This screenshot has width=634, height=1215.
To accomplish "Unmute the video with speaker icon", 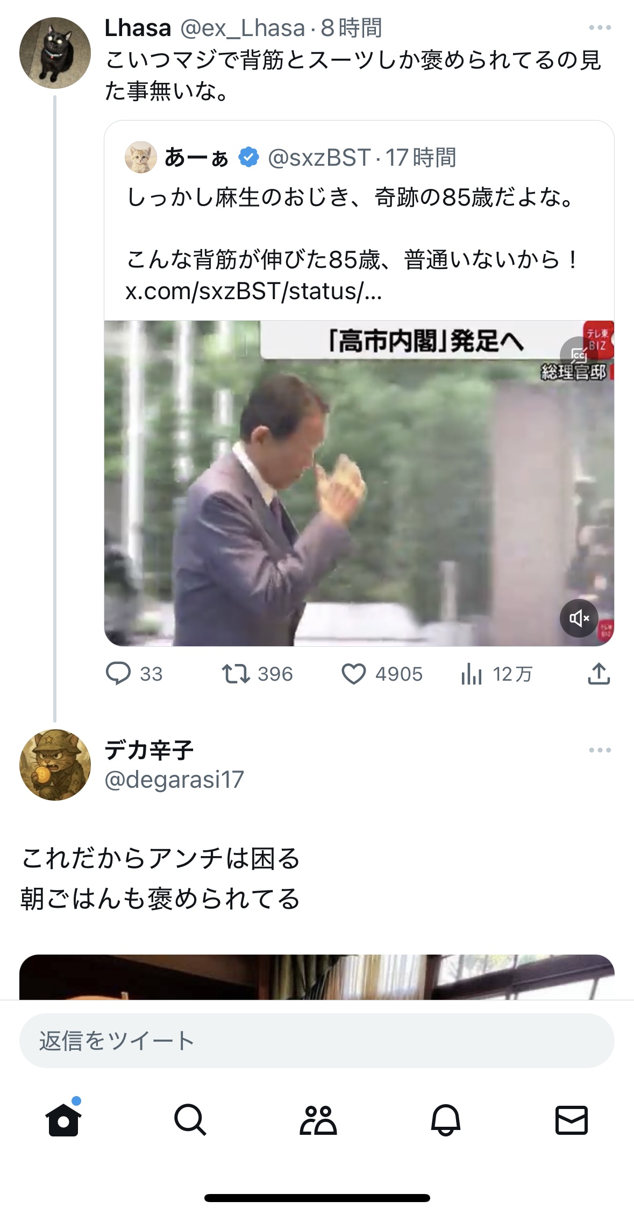I will pyautogui.click(x=579, y=618).
